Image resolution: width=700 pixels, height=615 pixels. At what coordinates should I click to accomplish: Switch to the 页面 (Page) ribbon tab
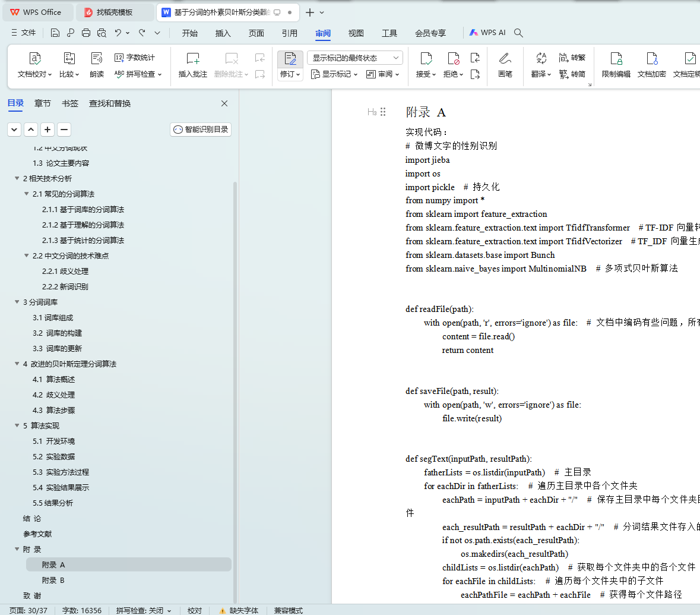[x=256, y=33]
